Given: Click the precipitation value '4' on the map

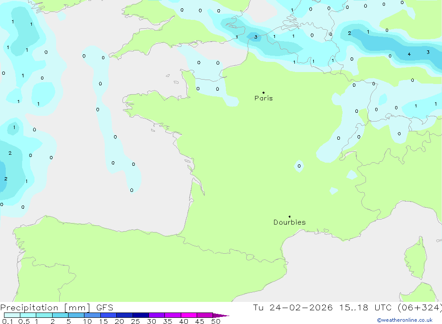Looking at the screenshot, I should point(409,54).
